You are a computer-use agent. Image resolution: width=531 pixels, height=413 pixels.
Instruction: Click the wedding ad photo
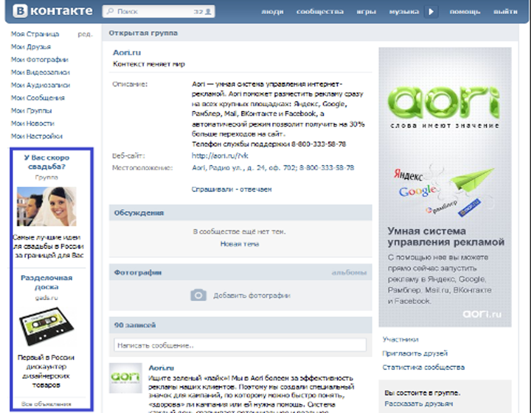[47, 206]
